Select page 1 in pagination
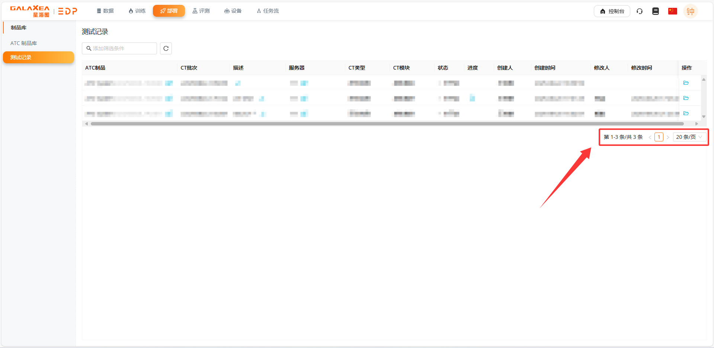The height and width of the screenshot is (348, 714). tap(659, 137)
